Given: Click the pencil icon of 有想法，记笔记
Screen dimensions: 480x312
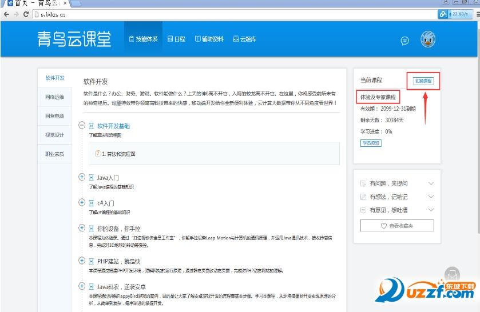Looking at the screenshot, I should (363, 197).
